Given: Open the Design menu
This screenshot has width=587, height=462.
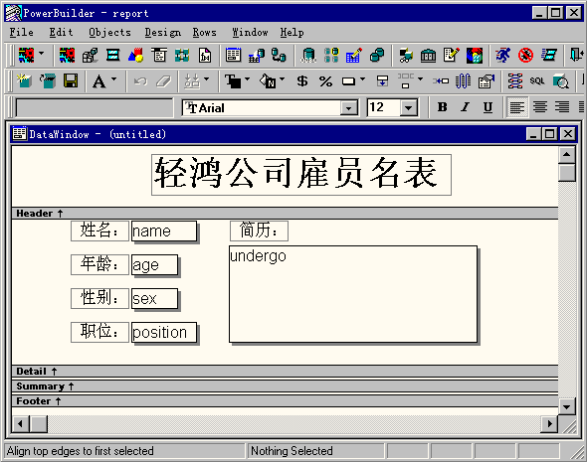Looking at the screenshot, I should (162, 33).
